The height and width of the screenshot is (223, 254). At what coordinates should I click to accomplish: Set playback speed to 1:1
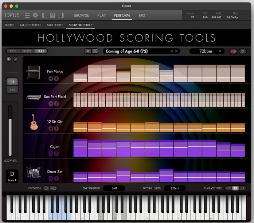(235, 188)
